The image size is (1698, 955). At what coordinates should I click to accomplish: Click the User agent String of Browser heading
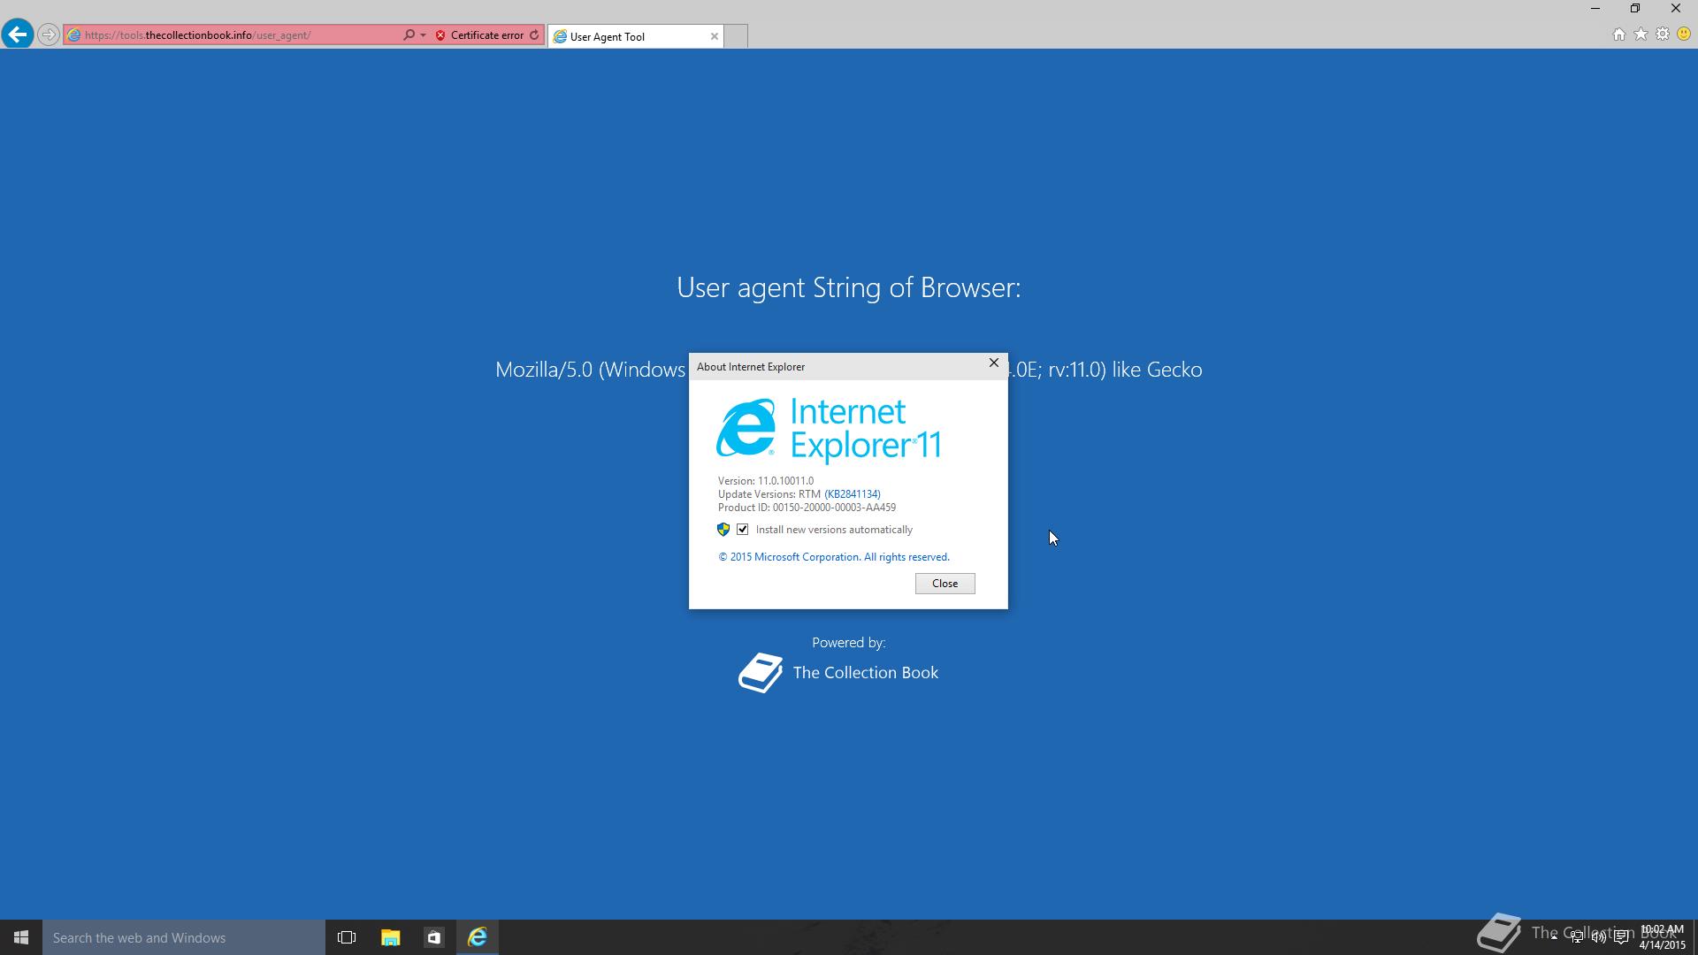848,287
